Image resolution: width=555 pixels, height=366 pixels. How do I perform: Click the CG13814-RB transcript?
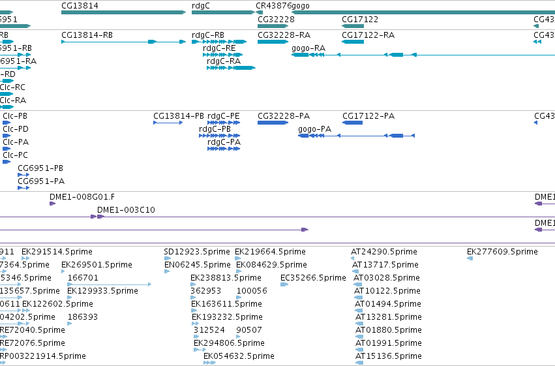coord(123,42)
